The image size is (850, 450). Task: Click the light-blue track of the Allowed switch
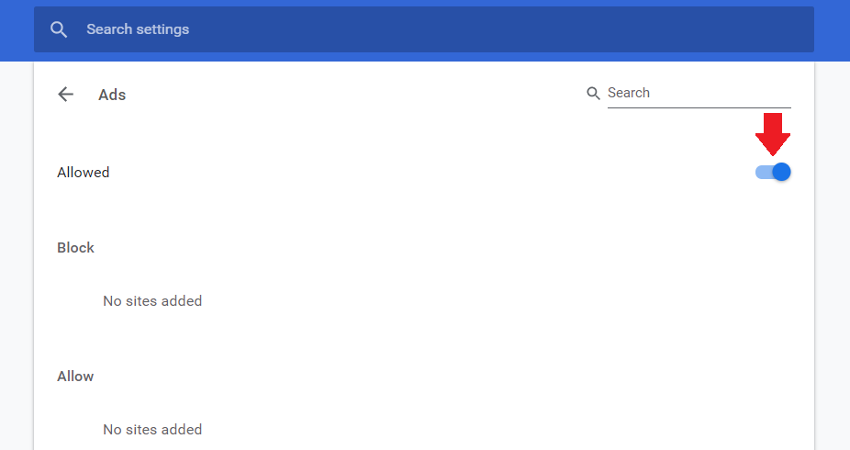click(762, 172)
